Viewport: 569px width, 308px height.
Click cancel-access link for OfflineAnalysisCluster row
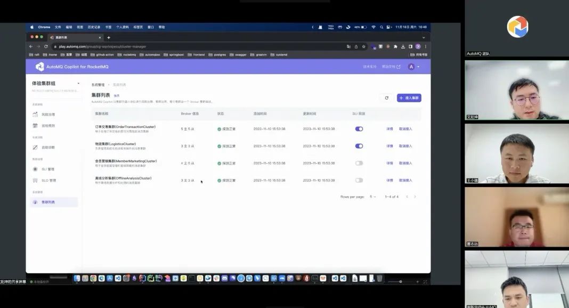point(405,180)
